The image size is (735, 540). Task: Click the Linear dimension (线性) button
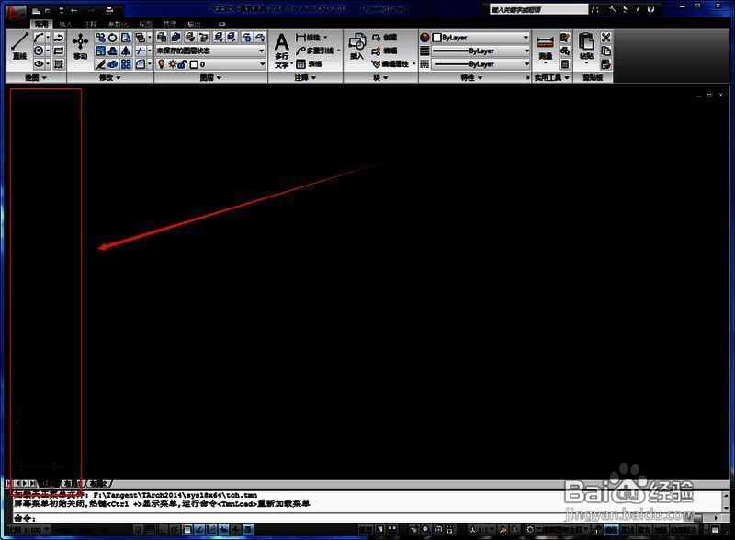(312, 38)
